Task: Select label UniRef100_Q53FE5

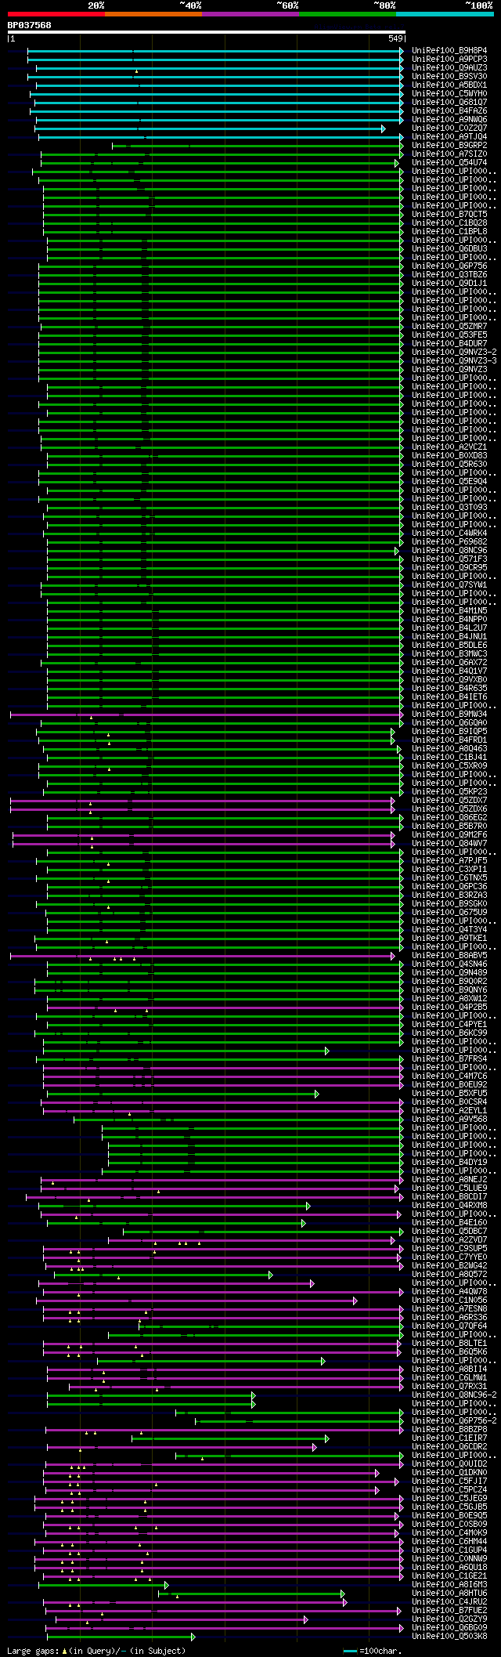Action: [x=449, y=335]
